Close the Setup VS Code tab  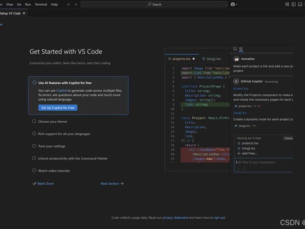[x=24, y=13]
